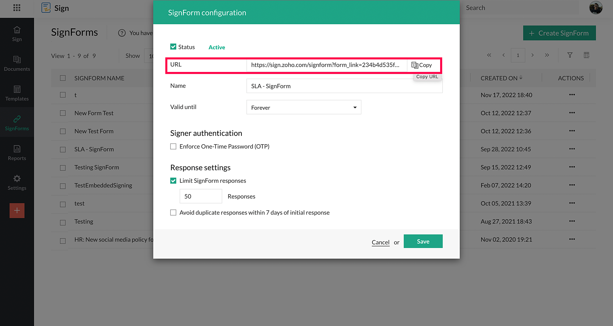Viewport: 613px width, 326px height.
Task: Open actions menu for New Test Form
Action: (x=572, y=131)
